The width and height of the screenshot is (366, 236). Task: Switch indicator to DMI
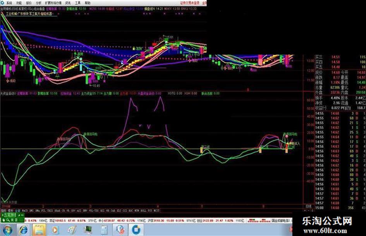click(31, 210)
